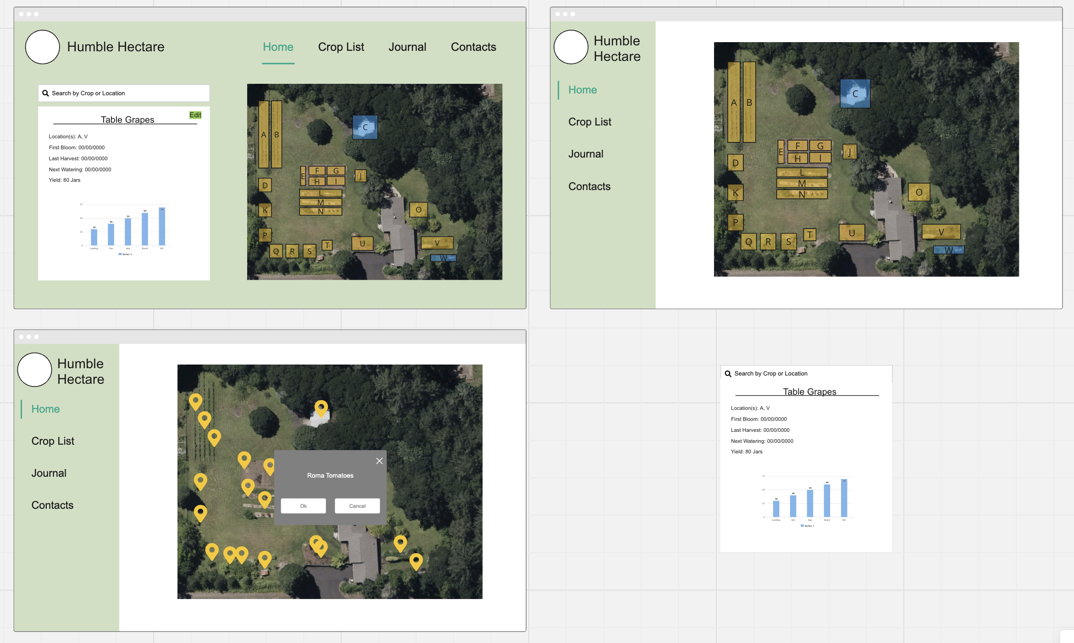Screen dimensions: 1074x643
Task: Open Journal in the top navigation bar
Action: pyautogui.click(x=407, y=47)
